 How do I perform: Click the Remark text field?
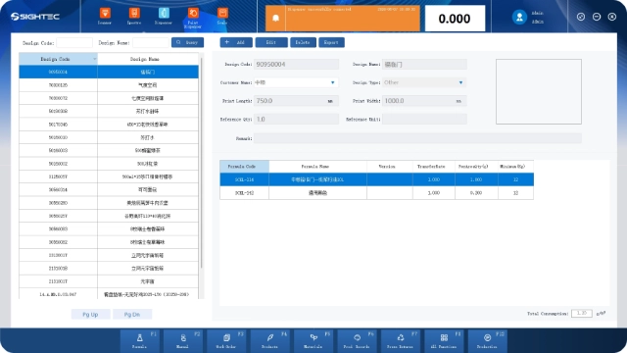417,138
